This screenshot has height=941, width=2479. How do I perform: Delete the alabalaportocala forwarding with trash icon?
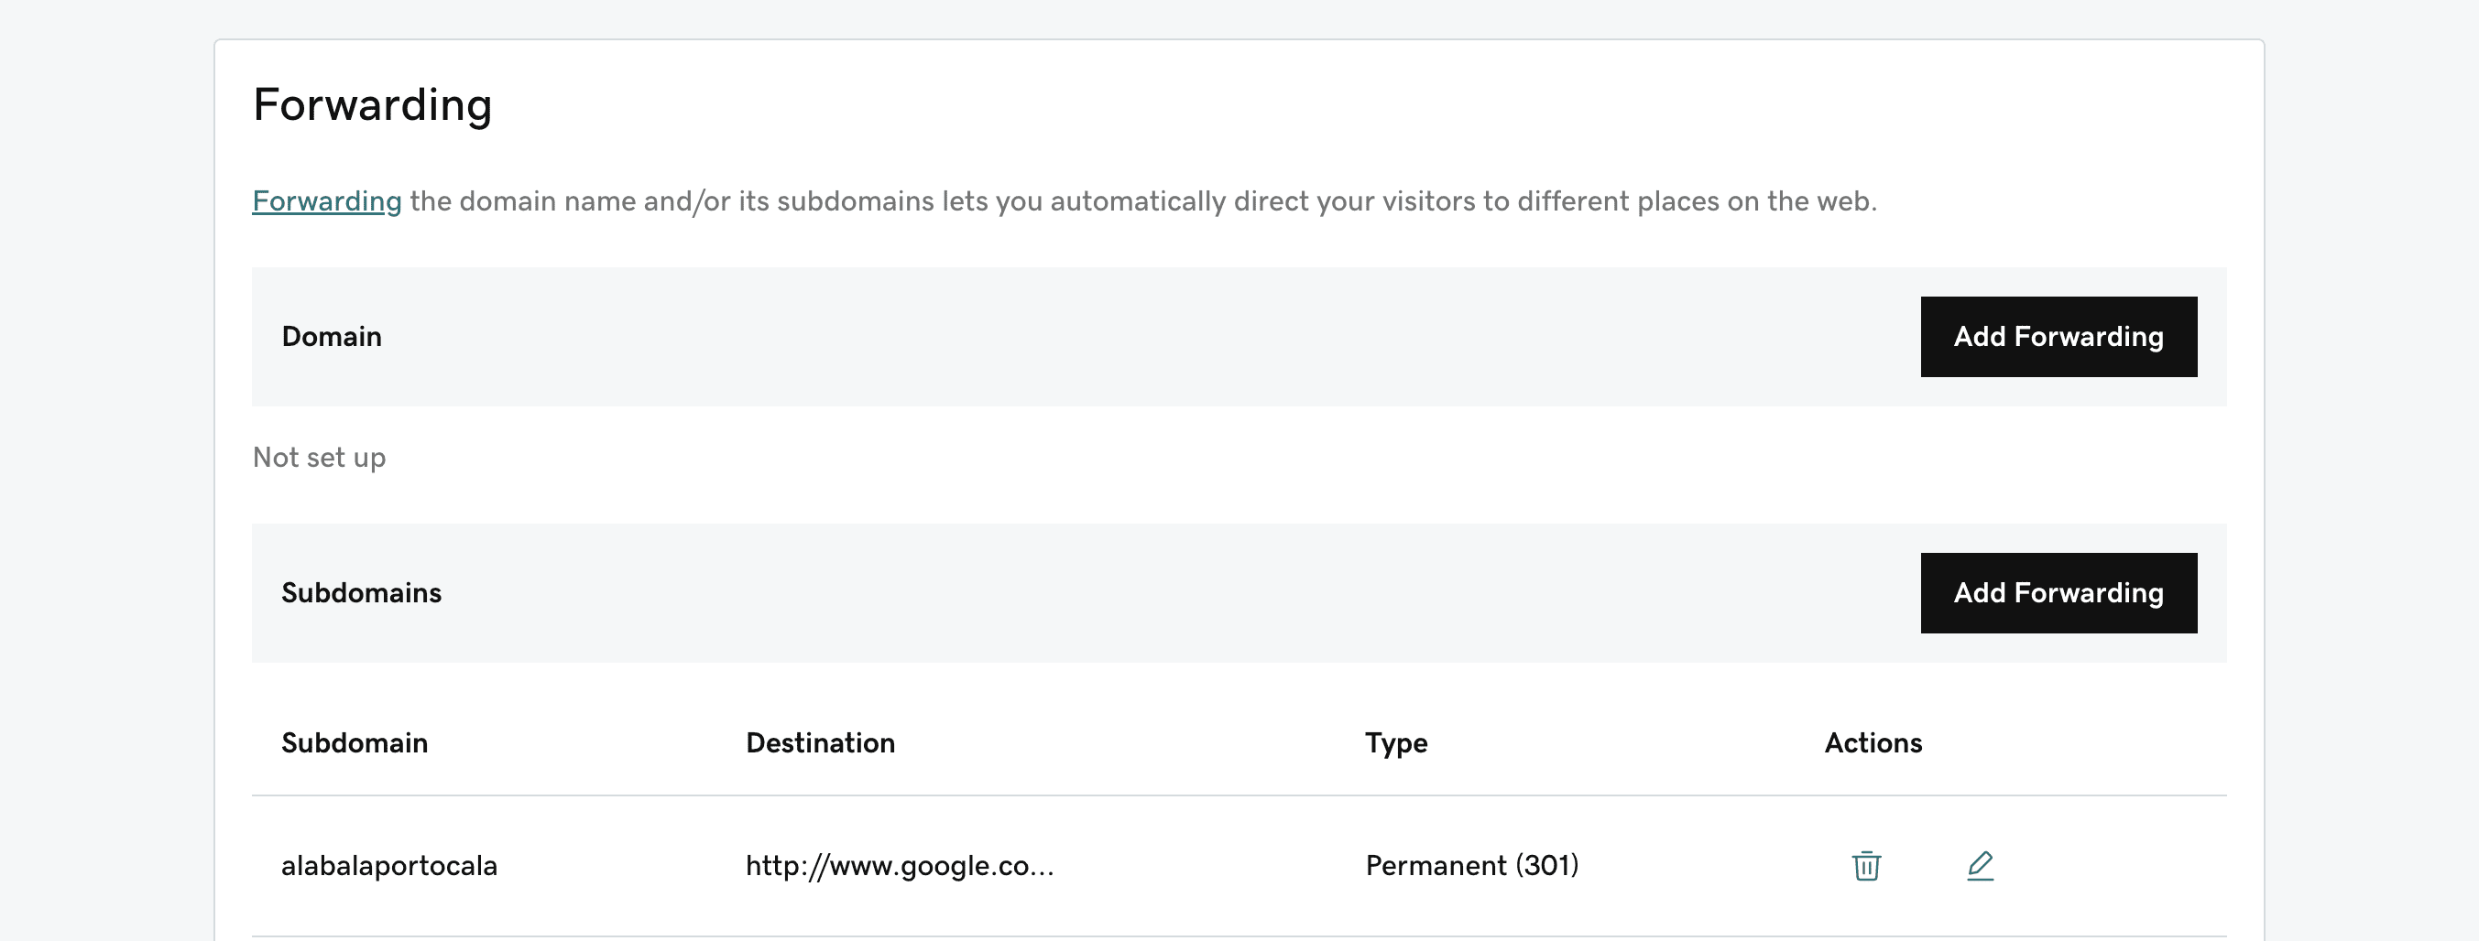click(1866, 865)
